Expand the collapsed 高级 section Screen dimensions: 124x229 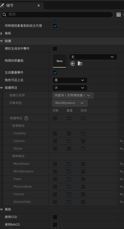(x=2, y=34)
